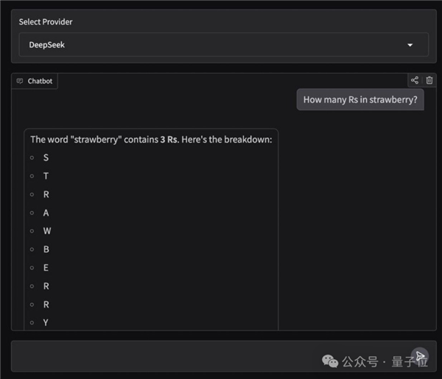Viewport: 442px width, 379px height.
Task: Click the Chatbot label chat icon
Action: tap(20, 81)
